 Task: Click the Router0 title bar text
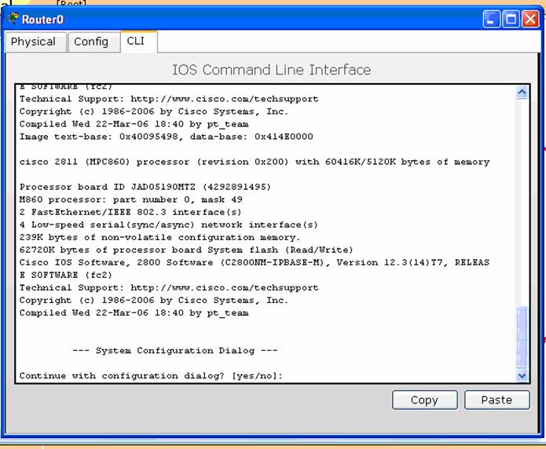tap(43, 19)
